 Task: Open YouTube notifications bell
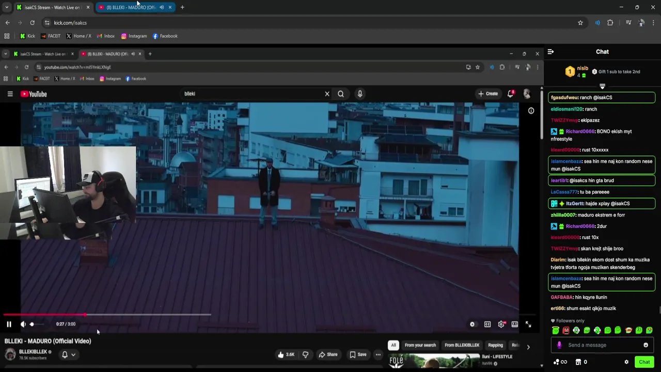(x=510, y=94)
